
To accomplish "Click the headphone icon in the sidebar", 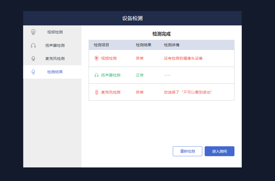I will click(x=33, y=45).
